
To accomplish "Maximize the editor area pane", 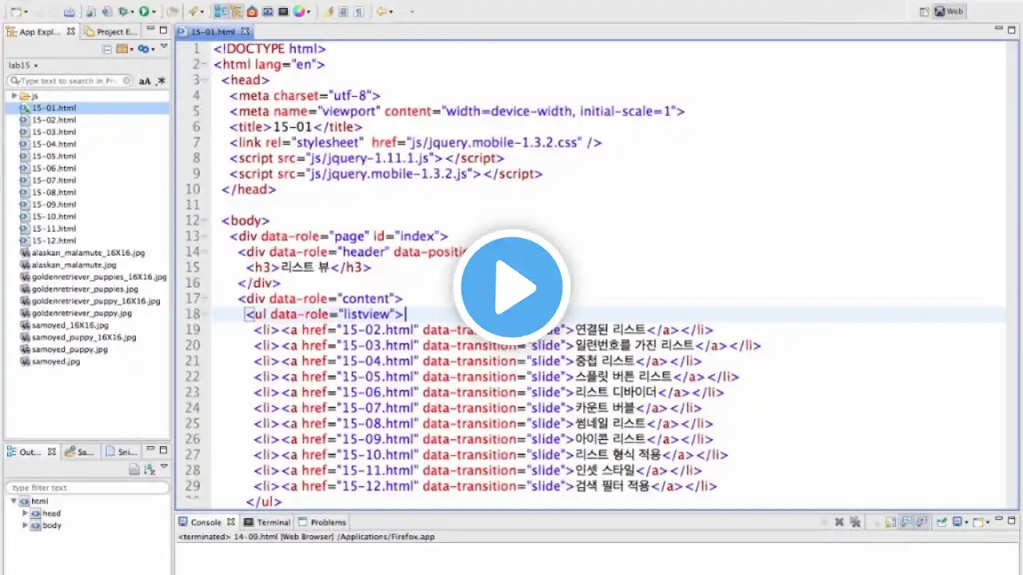I will pyautogui.click(x=1011, y=30).
